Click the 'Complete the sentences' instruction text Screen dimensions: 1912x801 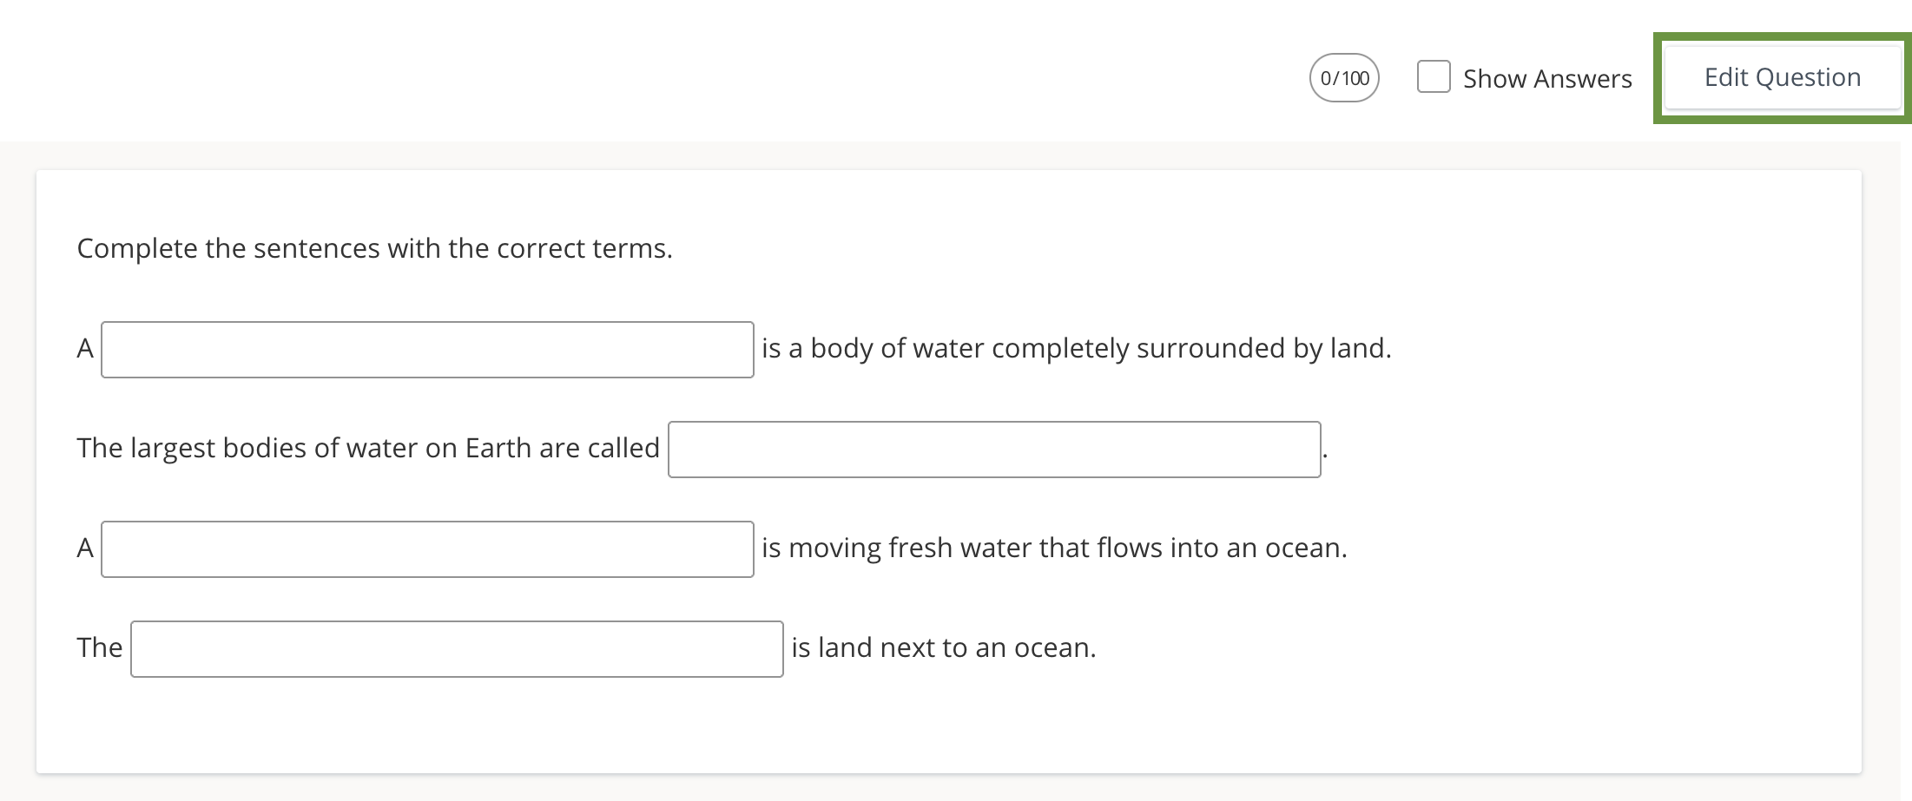tap(374, 249)
